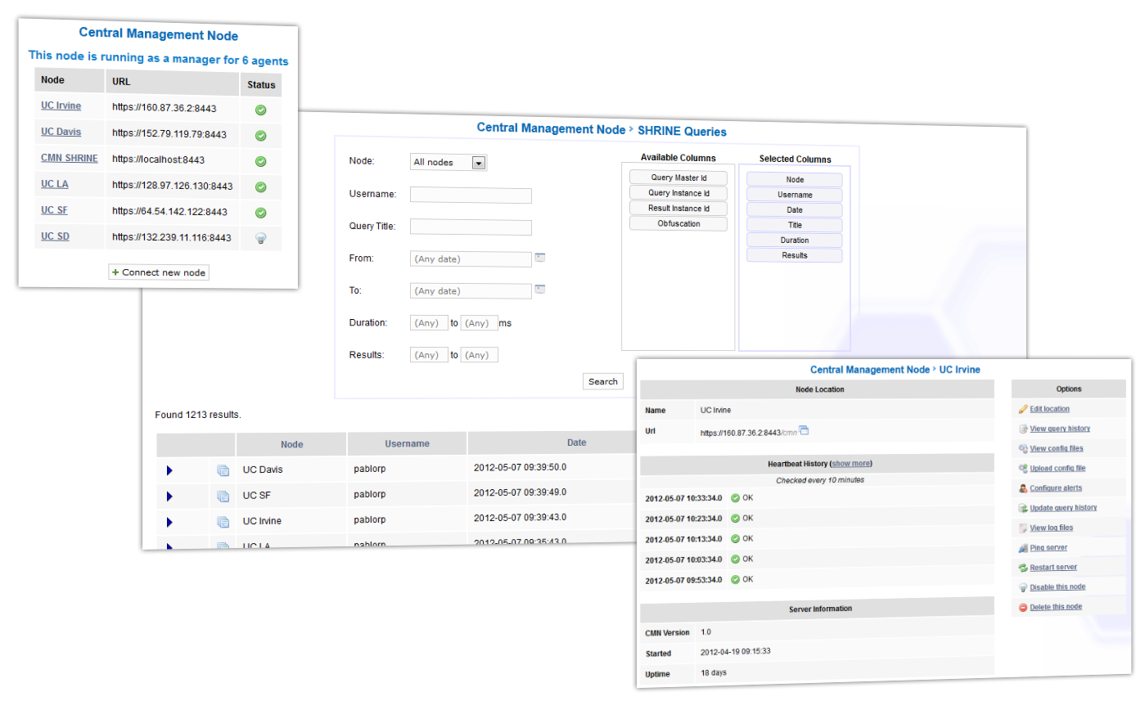The width and height of the screenshot is (1145, 701).
Task: Focus the To date input field
Action: pos(471,291)
